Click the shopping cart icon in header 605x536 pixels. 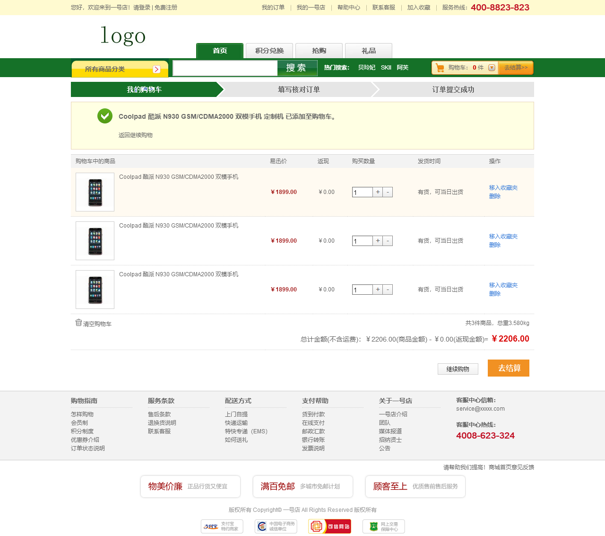click(x=440, y=68)
